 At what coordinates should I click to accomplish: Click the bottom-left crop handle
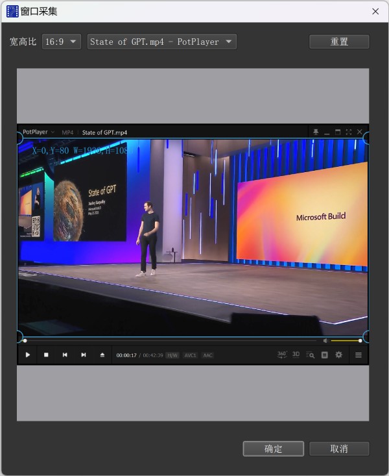19,337
